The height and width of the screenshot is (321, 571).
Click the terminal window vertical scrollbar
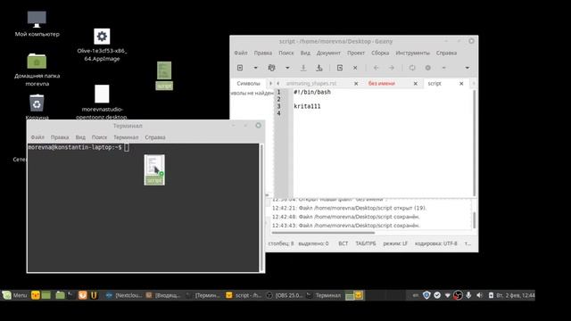coord(261,208)
